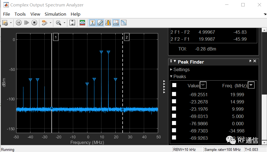The height and width of the screenshot is (152, 267).
Task: Check the box for peak -69.7303
Action: (174, 130)
